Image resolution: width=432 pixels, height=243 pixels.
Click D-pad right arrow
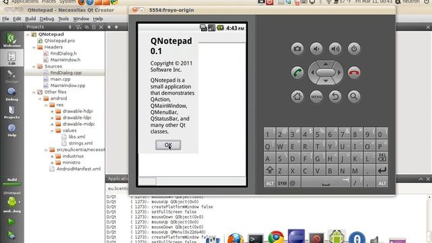[340, 73]
